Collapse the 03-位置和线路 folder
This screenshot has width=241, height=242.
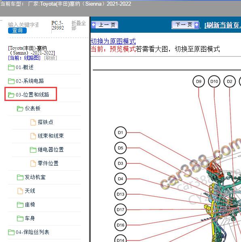[x=32, y=95]
